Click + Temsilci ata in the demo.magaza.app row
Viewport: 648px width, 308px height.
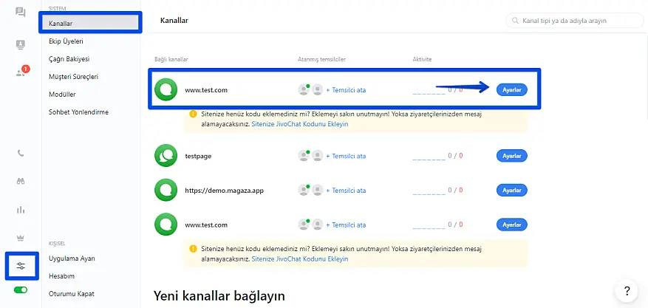coord(346,191)
